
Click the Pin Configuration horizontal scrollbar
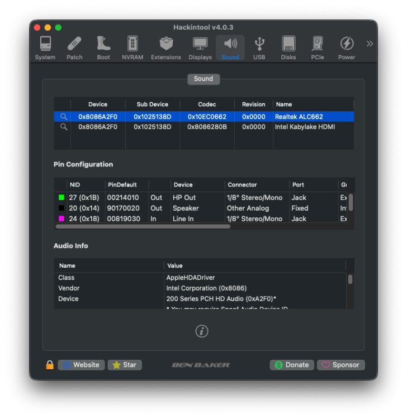(143, 226)
